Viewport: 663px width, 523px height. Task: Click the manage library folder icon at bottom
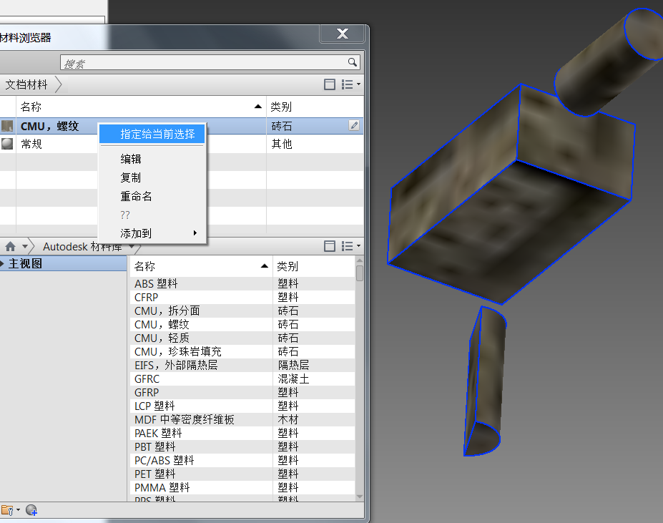point(7,510)
